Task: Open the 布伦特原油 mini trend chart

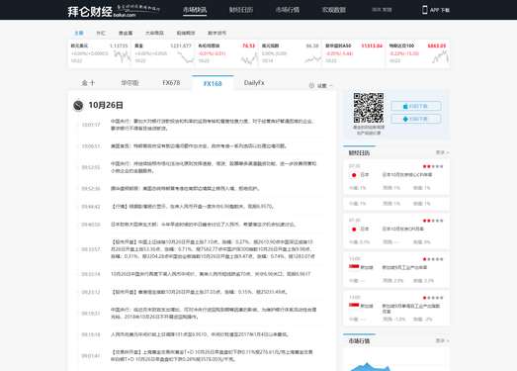Action: tap(249, 58)
